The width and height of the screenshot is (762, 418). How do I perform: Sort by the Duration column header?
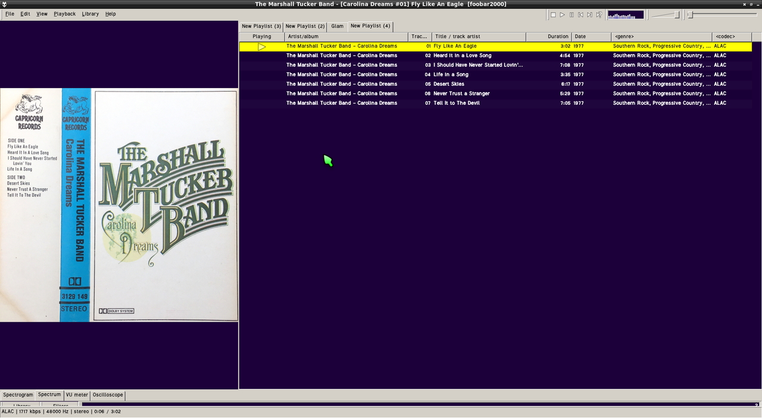coord(549,37)
